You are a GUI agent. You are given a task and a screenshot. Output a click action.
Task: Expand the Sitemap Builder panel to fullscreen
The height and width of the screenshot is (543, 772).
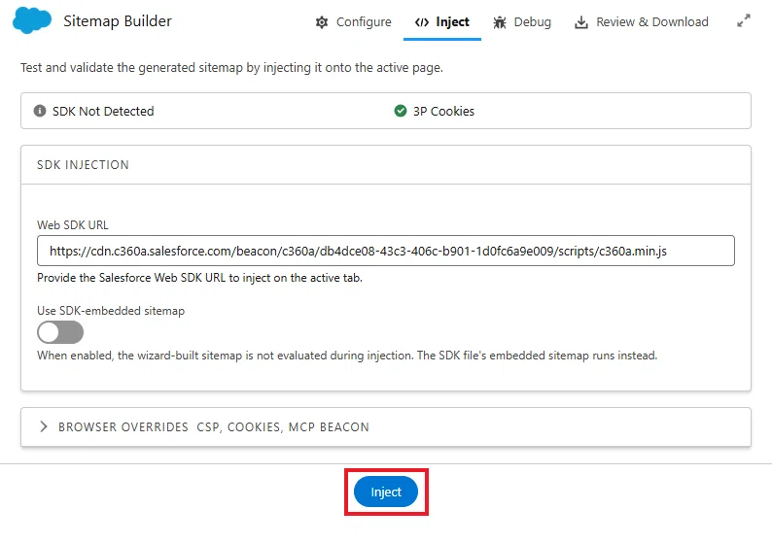(x=744, y=20)
